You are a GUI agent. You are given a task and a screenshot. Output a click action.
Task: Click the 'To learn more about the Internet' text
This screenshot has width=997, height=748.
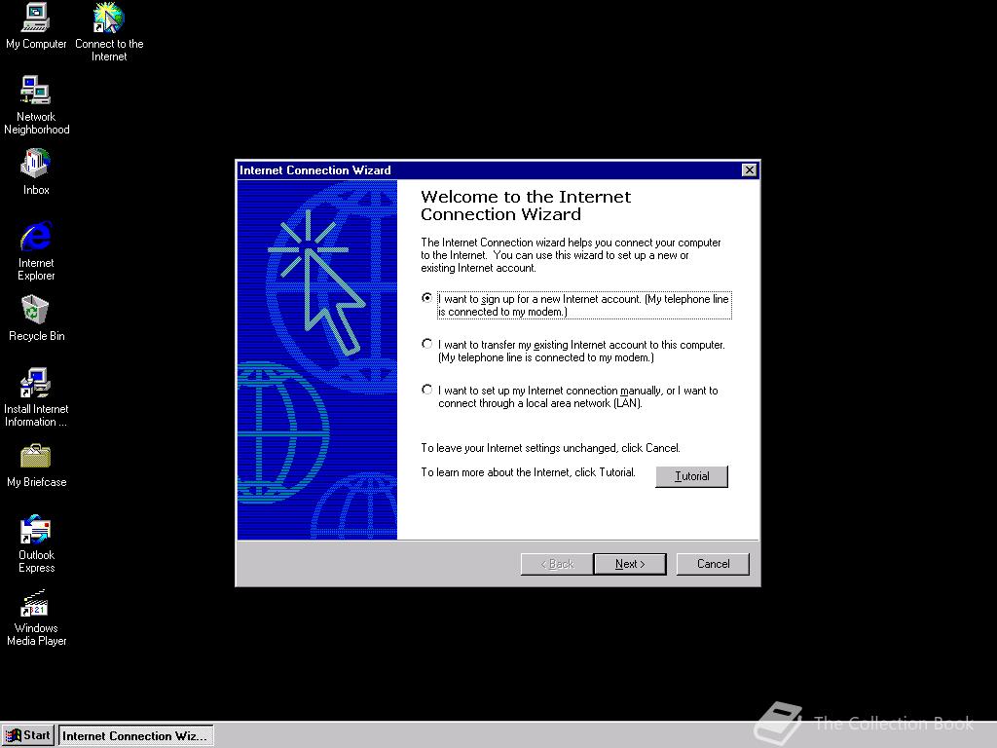pos(528,472)
